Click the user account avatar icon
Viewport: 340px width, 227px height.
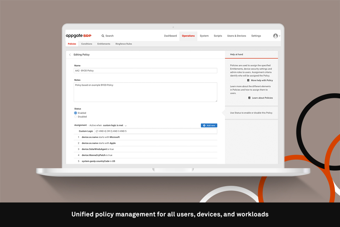coord(275,36)
